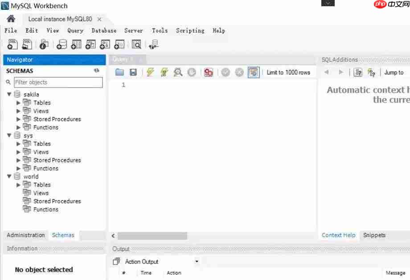Click the Filter objects search field
410x280 pixels.
58,82
